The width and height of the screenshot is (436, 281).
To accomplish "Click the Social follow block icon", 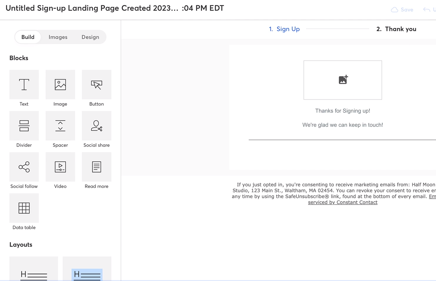I will (x=24, y=167).
